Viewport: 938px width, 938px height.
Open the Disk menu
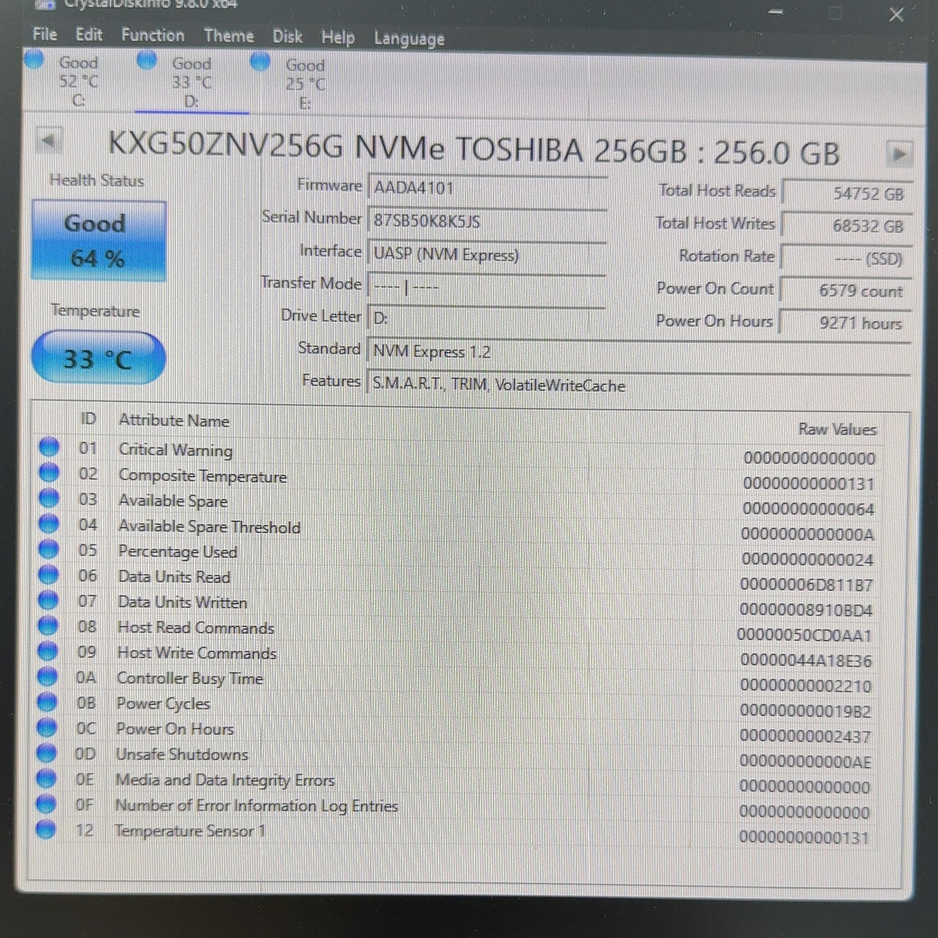(288, 37)
